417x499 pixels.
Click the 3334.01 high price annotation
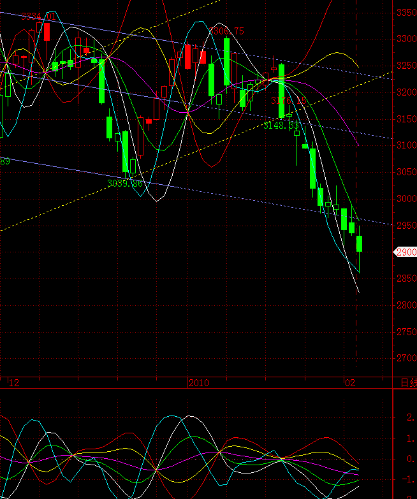click(38, 17)
